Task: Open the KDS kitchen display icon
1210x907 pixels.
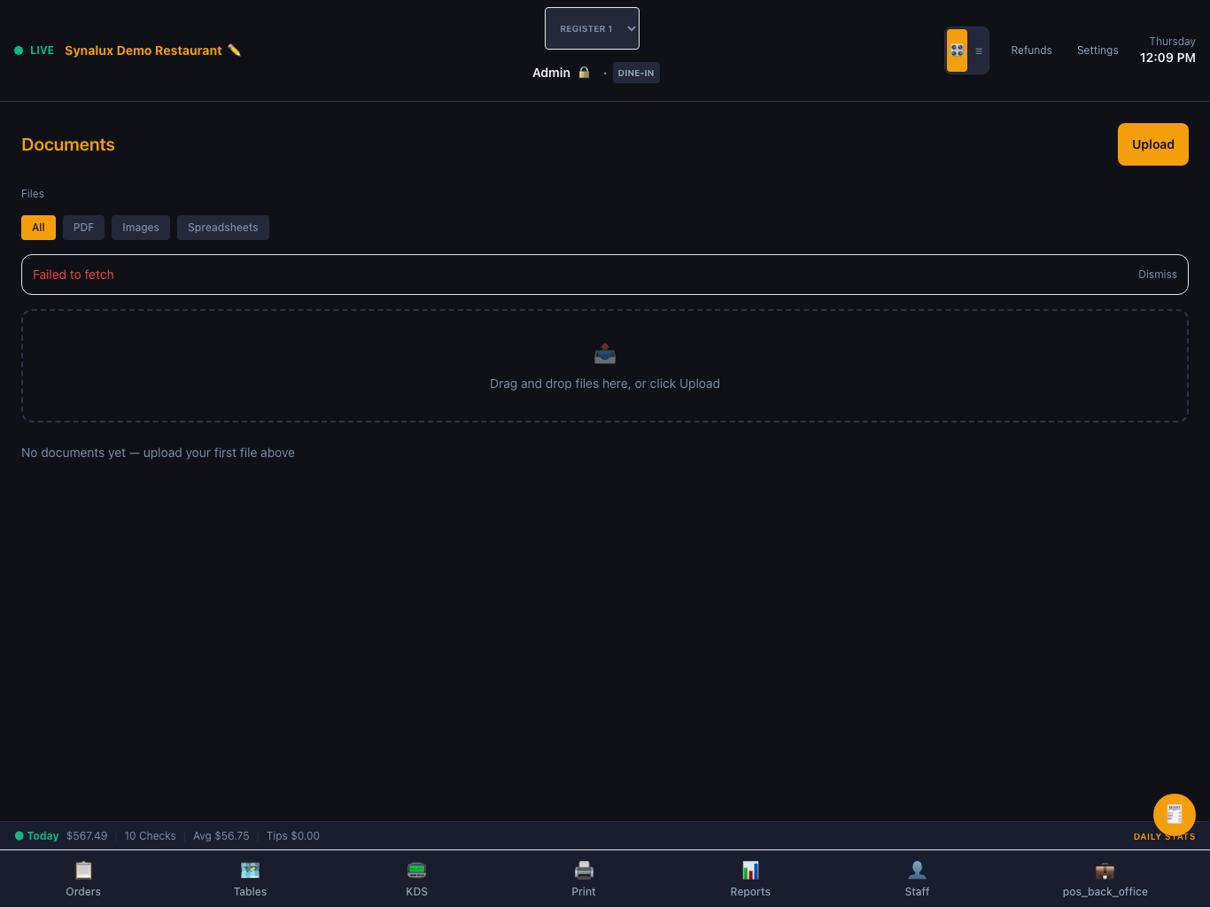Action: click(x=416, y=870)
